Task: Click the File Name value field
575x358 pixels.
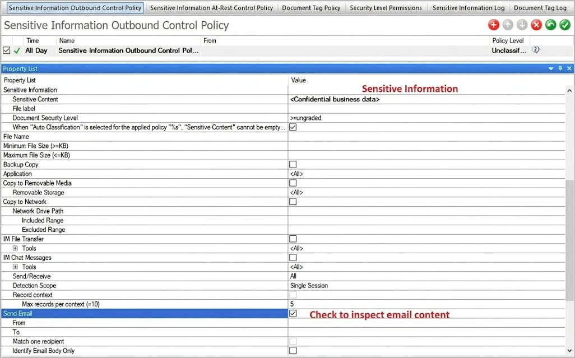Action: click(x=426, y=137)
